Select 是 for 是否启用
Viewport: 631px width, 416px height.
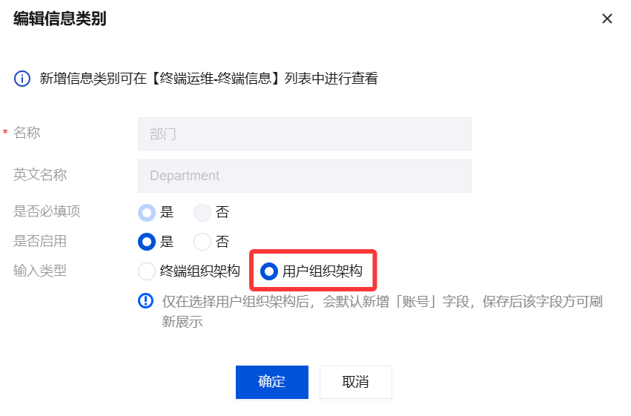coord(148,242)
